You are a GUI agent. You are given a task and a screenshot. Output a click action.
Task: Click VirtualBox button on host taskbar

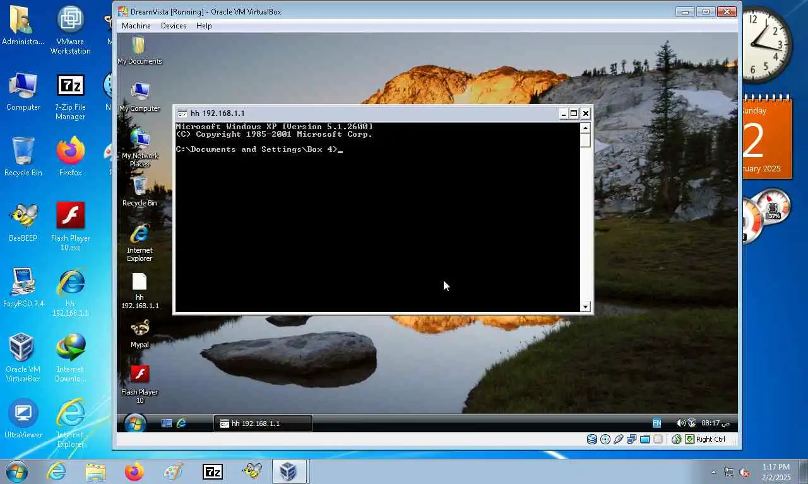pyautogui.click(x=289, y=471)
